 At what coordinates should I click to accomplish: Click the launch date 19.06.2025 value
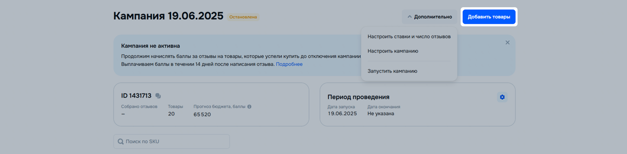click(x=342, y=114)
